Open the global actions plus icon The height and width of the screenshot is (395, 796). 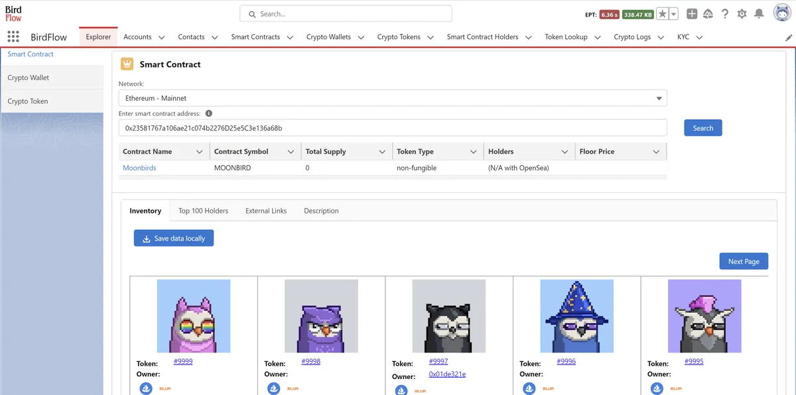(692, 14)
